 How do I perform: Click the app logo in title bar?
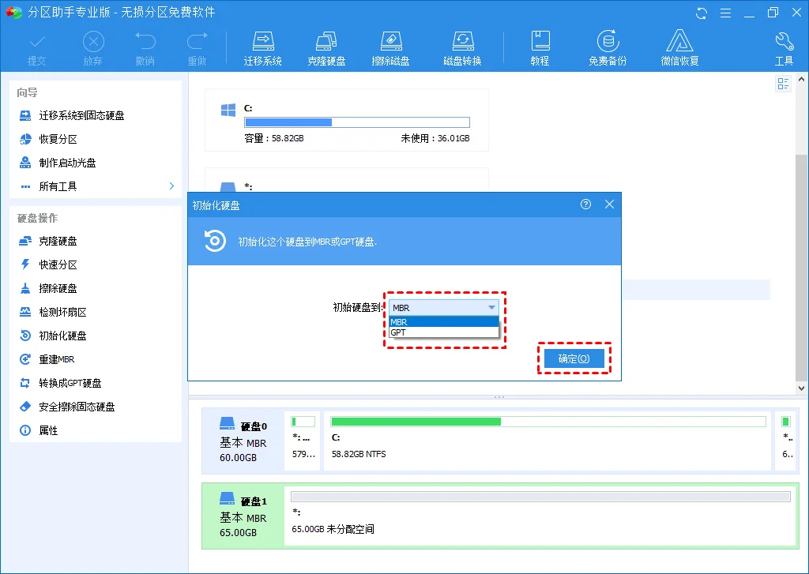(14, 13)
